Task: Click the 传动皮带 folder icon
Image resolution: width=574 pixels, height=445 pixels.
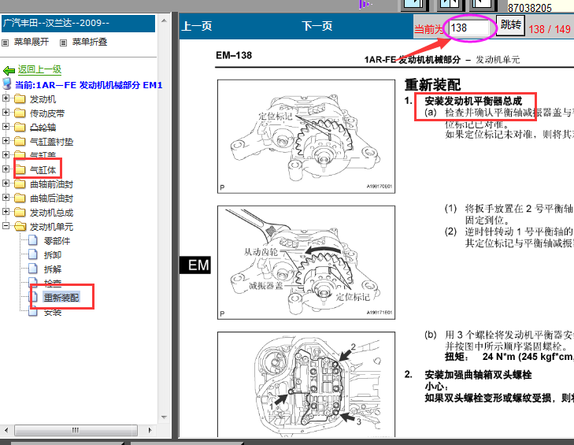Action: pos(20,113)
